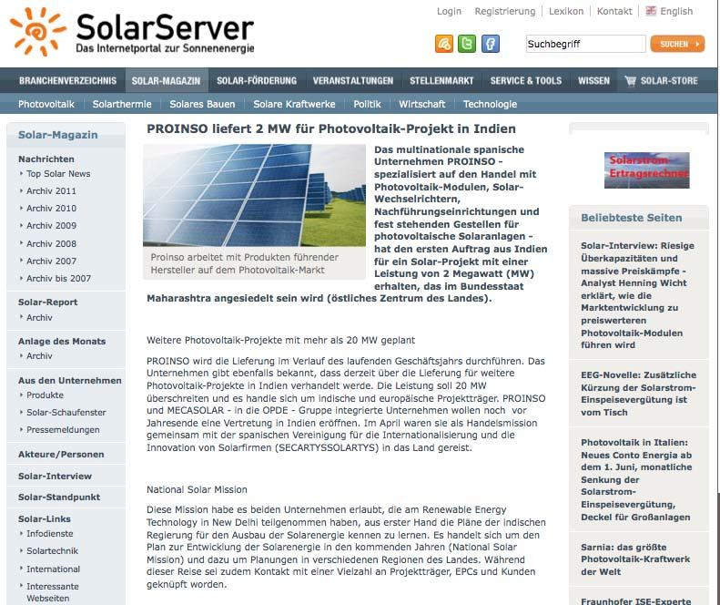Open the Solar-Interview sidebar link
720x605 pixels.
pos(56,477)
